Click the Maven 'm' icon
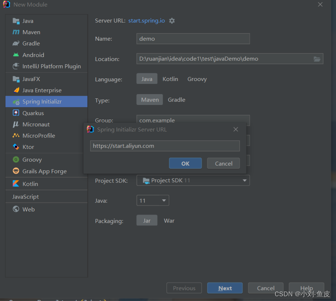This screenshot has width=336, height=301. [16, 32]
